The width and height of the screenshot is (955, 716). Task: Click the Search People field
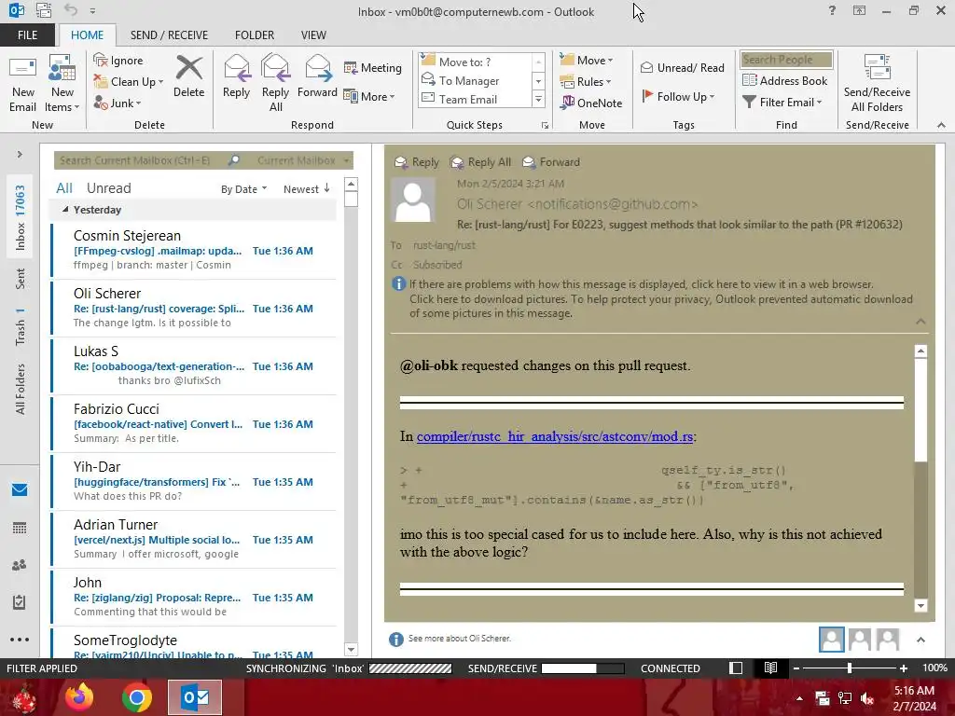[786, 60]
